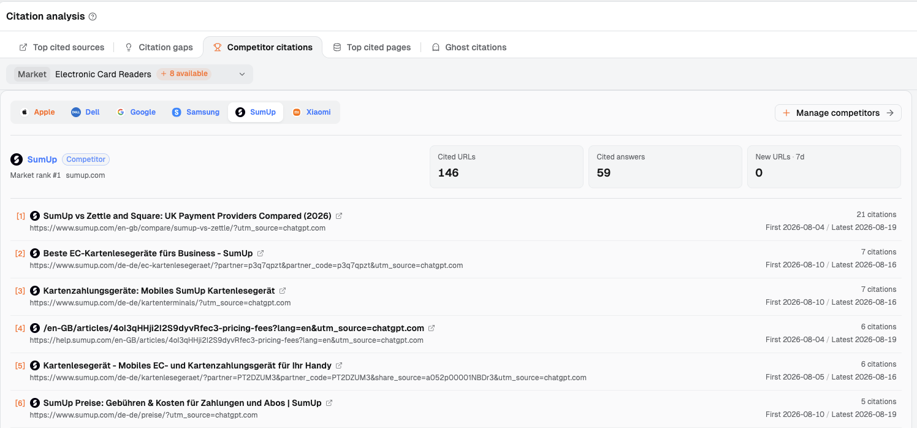917x428 pixels.
Task: Open Kartenlesegerät - Mobiles EC- und Kartenzahlungsgerät citation
Action: (187, 365)
